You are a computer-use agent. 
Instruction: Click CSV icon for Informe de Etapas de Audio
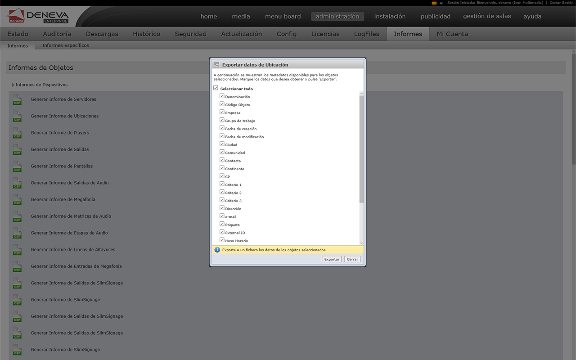tap(17, 233)
